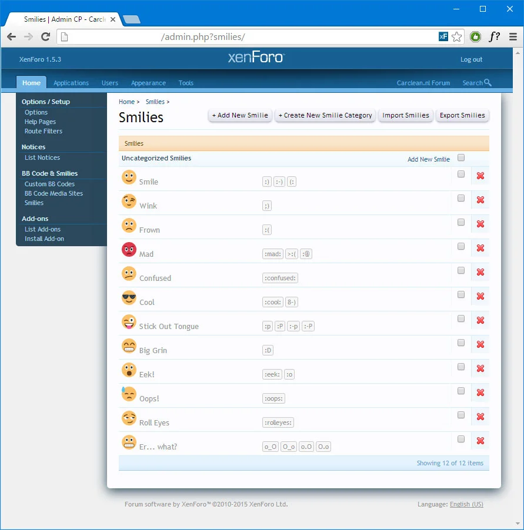
Task: Click the browser back arrow
Action: [x=11, y=36]
